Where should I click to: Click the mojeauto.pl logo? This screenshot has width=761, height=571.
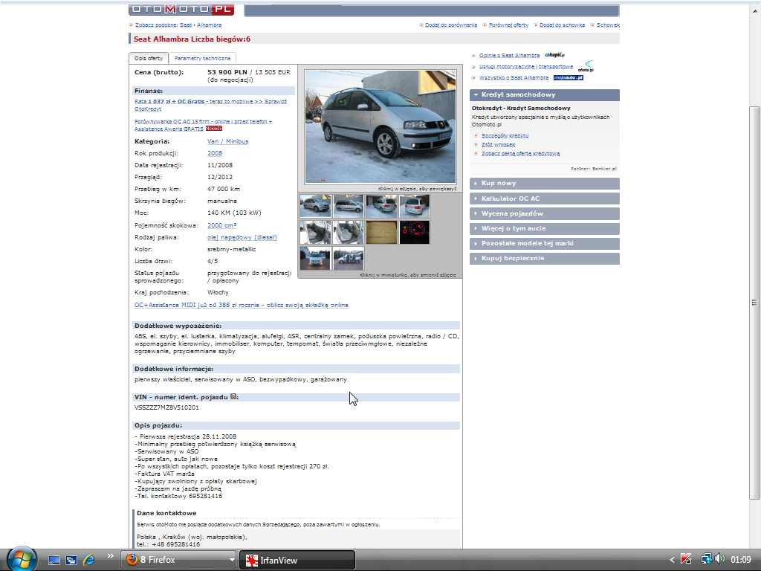pyautogui.click(x=569, y=77)
